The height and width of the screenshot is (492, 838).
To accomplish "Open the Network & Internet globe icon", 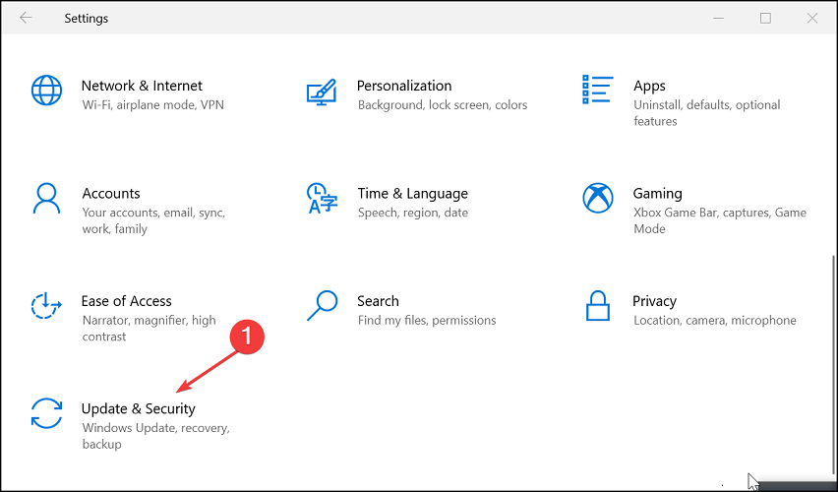I will 46,90.
